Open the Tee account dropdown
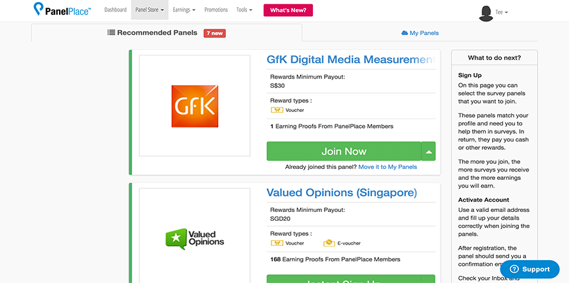 point(502,12)
